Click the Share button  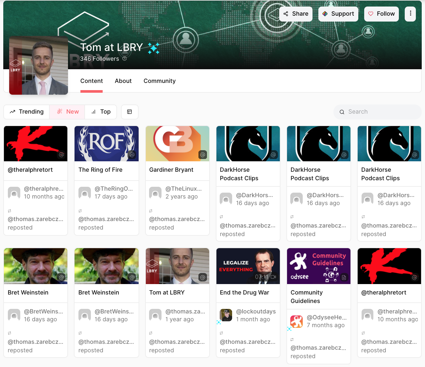296,14
